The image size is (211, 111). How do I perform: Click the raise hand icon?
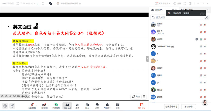tap(12, 106)
